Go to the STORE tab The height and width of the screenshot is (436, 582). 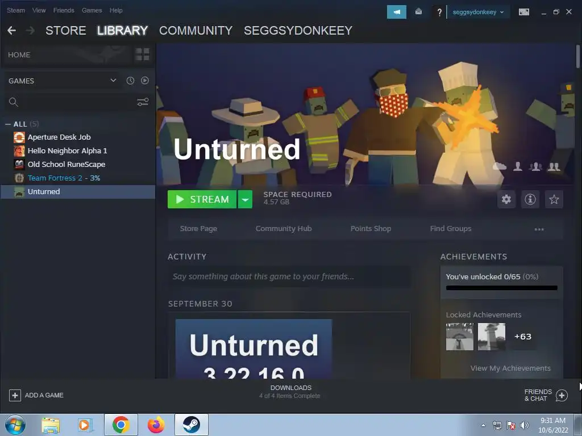click(66, 31)
